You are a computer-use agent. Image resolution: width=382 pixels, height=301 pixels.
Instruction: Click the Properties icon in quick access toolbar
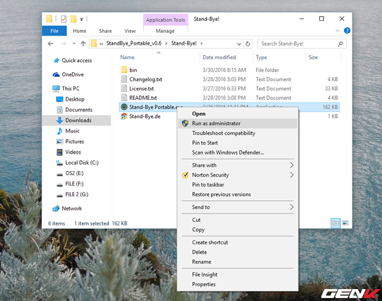[62, 19]
